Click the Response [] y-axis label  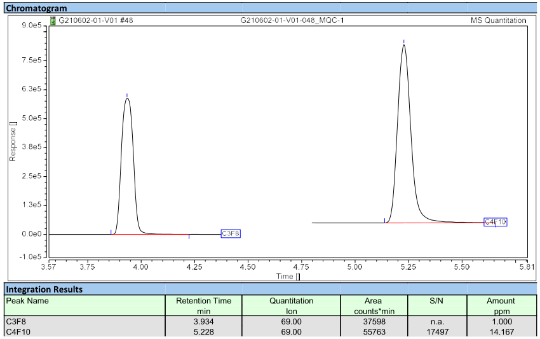pyautogui.click(x=13, y=141)
